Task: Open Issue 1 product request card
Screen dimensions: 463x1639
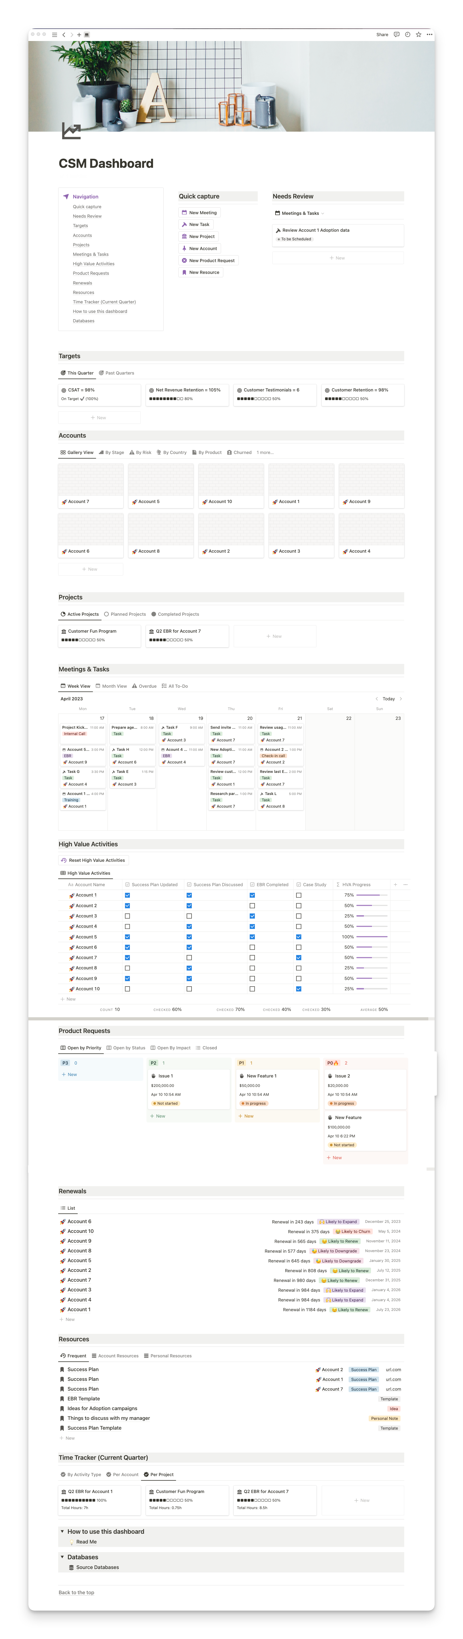Action: 189,1089
